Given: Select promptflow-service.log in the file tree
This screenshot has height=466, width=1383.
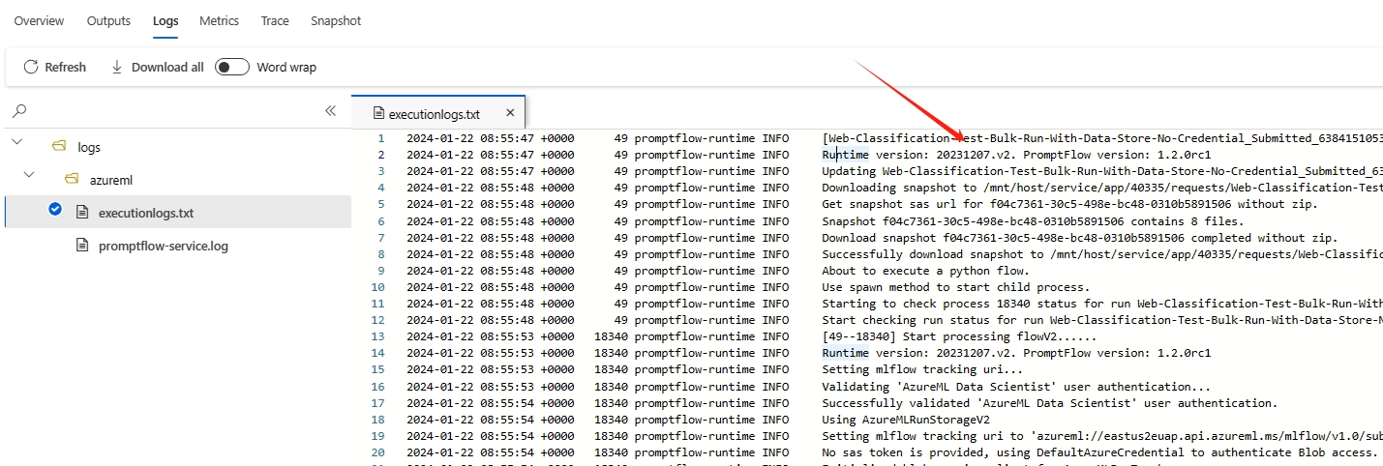Looking at the screenshot, I should [164, 246].
